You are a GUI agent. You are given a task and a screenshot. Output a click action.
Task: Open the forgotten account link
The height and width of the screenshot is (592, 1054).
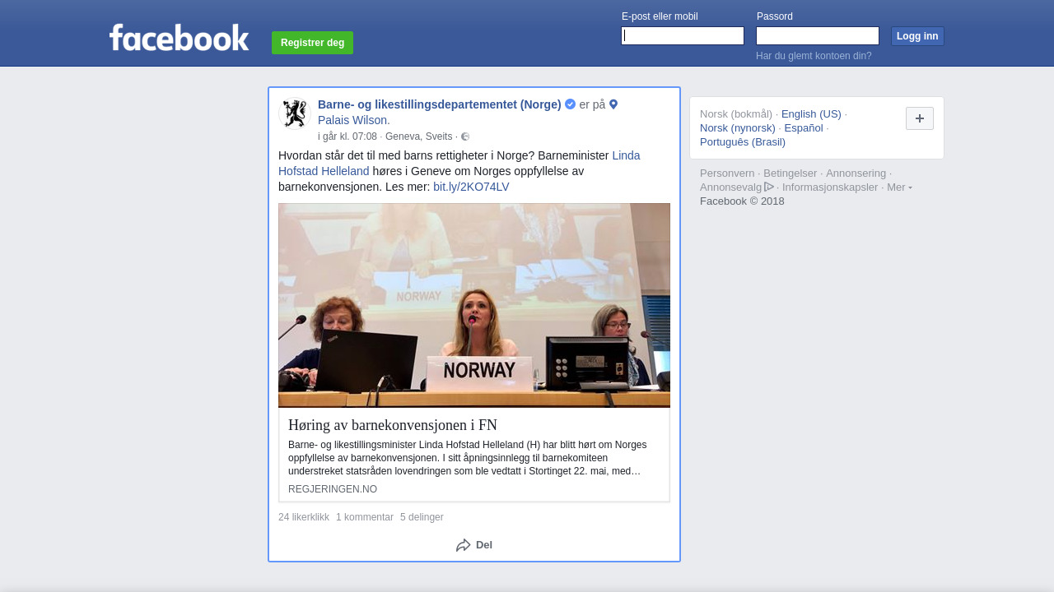tap(814, 56)
